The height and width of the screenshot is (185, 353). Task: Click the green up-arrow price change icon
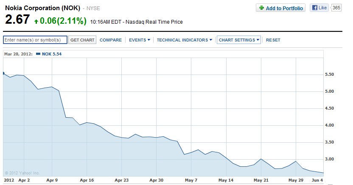pyautogui.click(x=36, y=22)
